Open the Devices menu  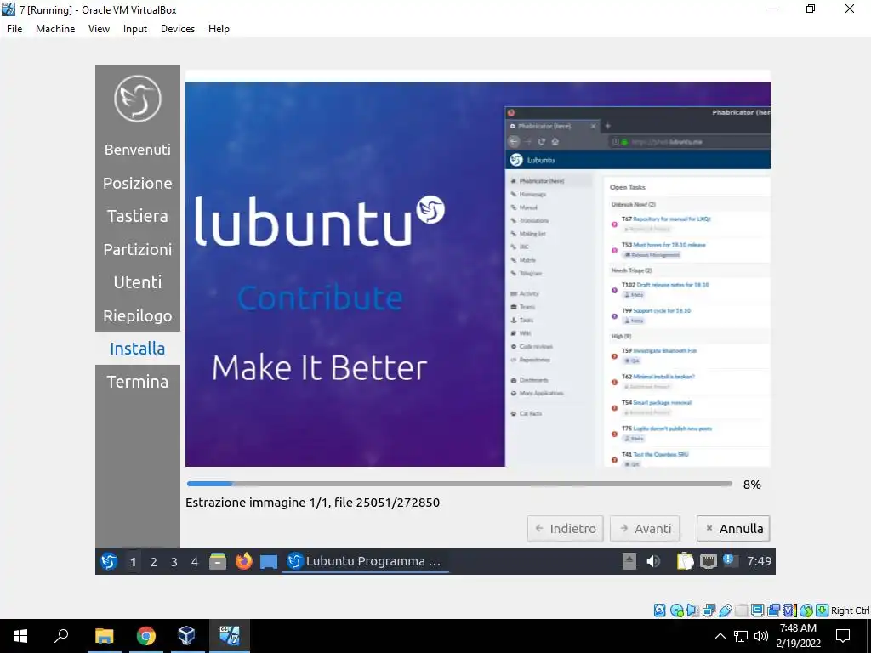(x=178, y=29)
